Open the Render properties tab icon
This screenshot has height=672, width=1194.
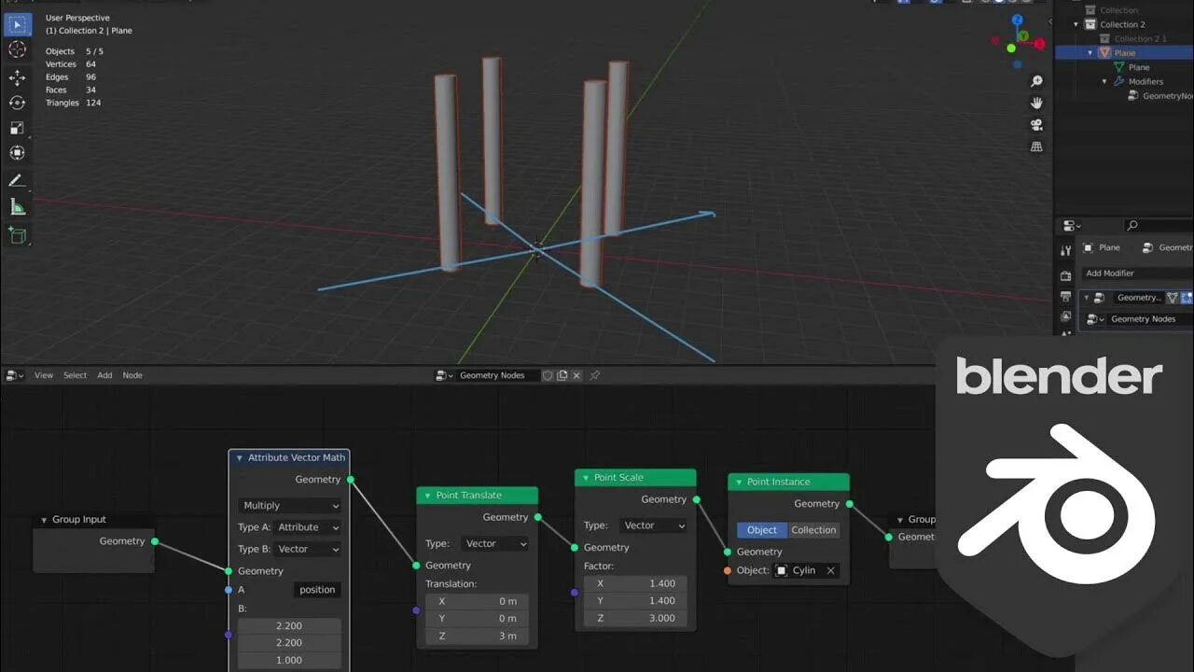coord(1065,276)
